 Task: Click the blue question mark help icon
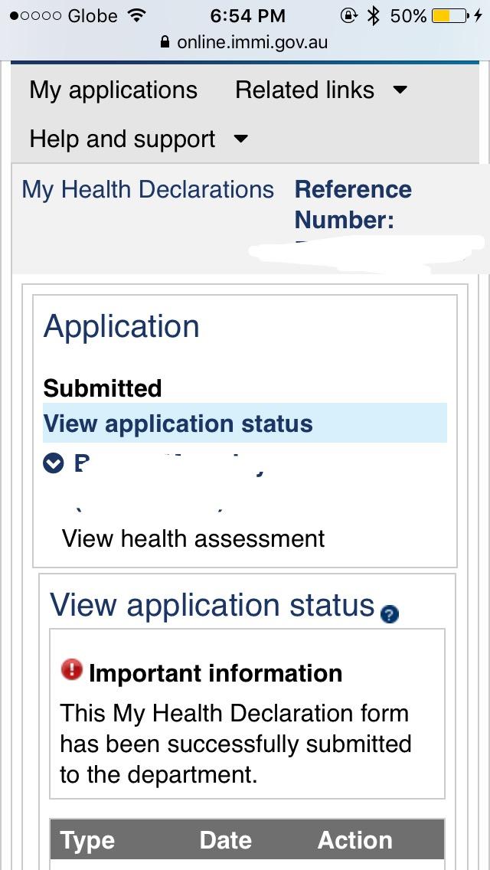click(x=390, y=613)
